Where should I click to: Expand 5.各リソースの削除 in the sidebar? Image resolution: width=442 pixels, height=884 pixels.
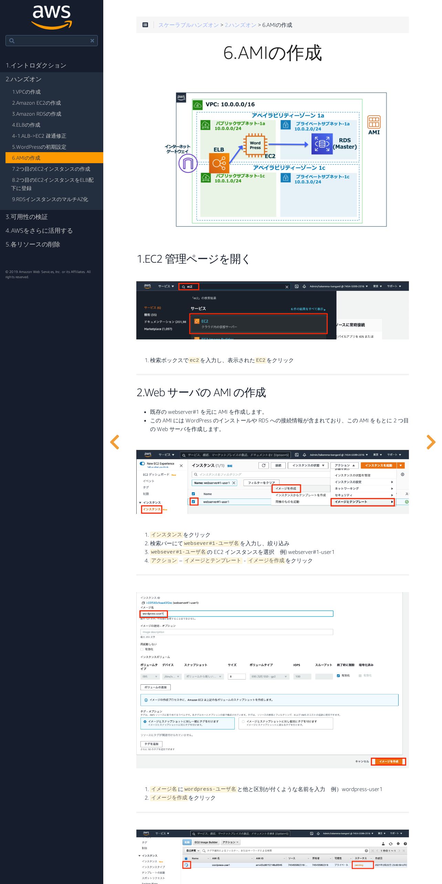(x=52, y=244)
